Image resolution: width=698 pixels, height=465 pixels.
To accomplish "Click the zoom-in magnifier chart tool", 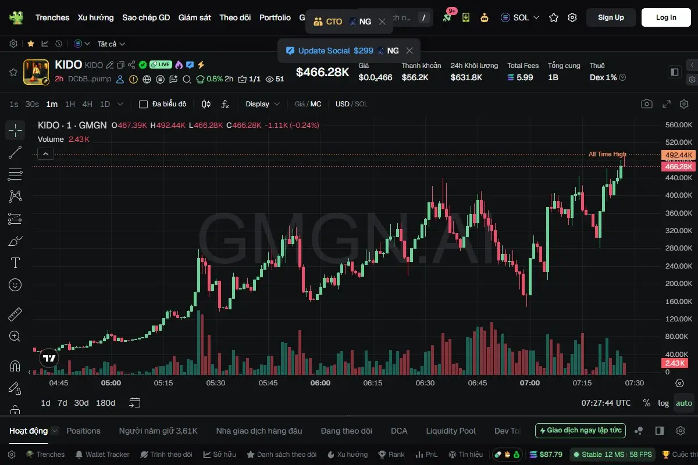I will [15, 336].
